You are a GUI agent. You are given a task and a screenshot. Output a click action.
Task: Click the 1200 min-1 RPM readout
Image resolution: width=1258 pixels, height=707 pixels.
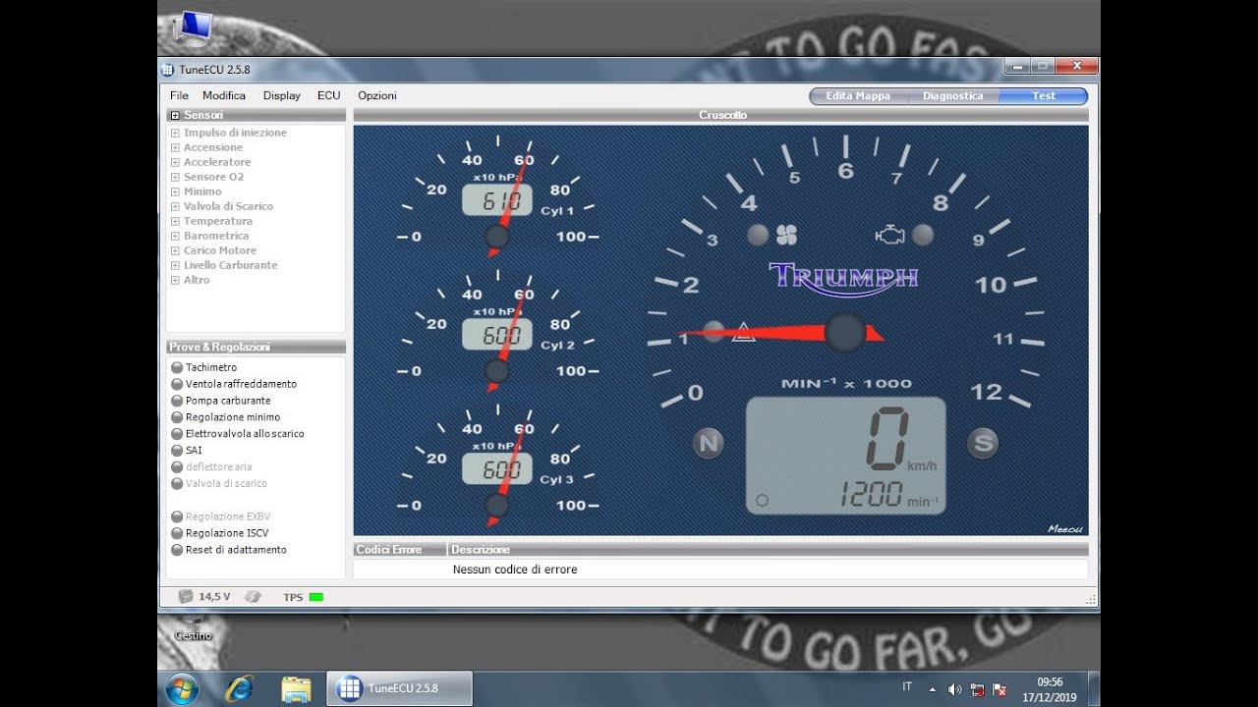tap(887, 495)
